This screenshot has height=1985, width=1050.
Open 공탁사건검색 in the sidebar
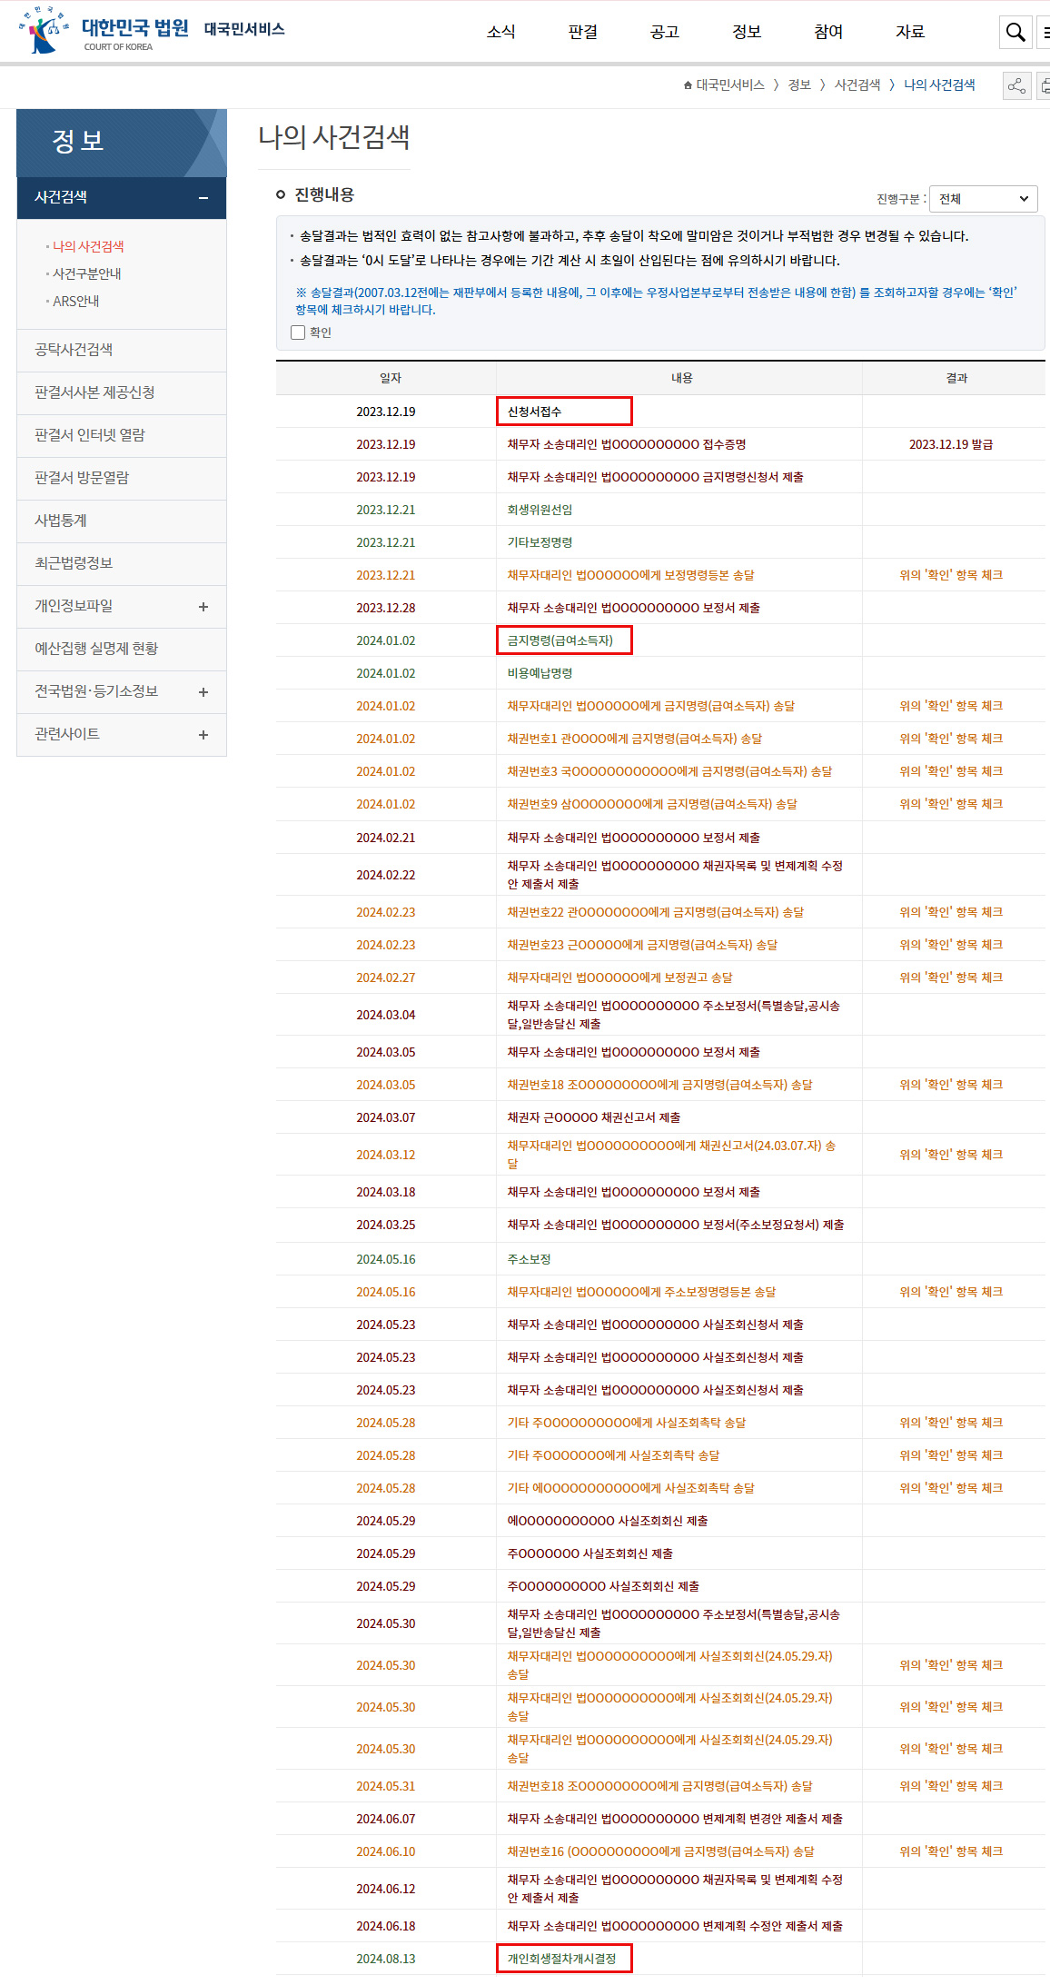coord(74,350)
